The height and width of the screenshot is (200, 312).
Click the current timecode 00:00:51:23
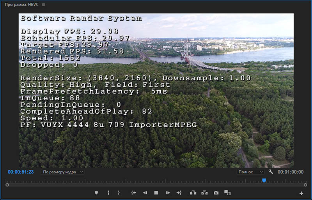coord(21,172)
